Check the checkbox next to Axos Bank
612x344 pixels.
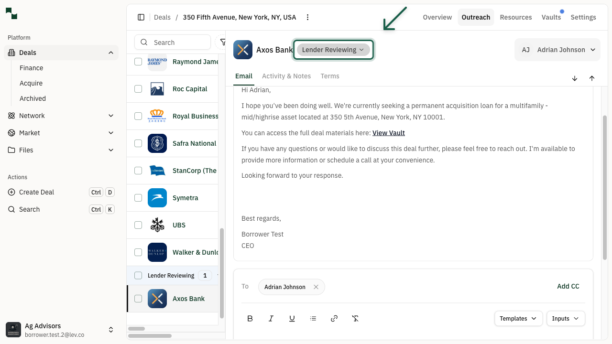click(138, 298)
